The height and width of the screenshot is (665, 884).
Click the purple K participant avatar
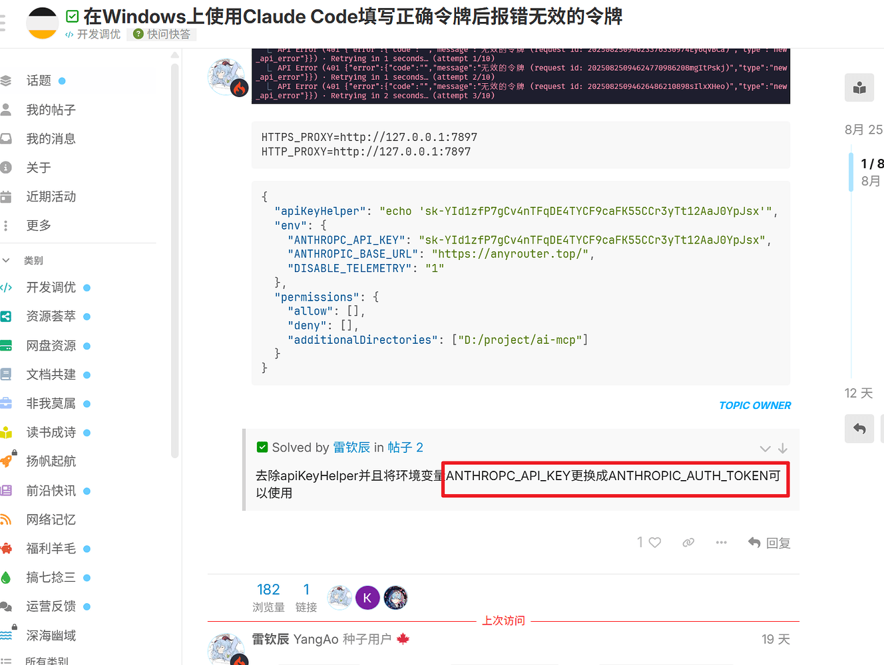(367, 598)
